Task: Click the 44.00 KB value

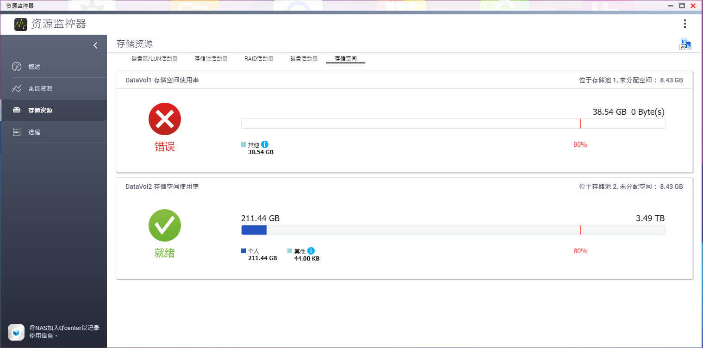Action: 307,258
